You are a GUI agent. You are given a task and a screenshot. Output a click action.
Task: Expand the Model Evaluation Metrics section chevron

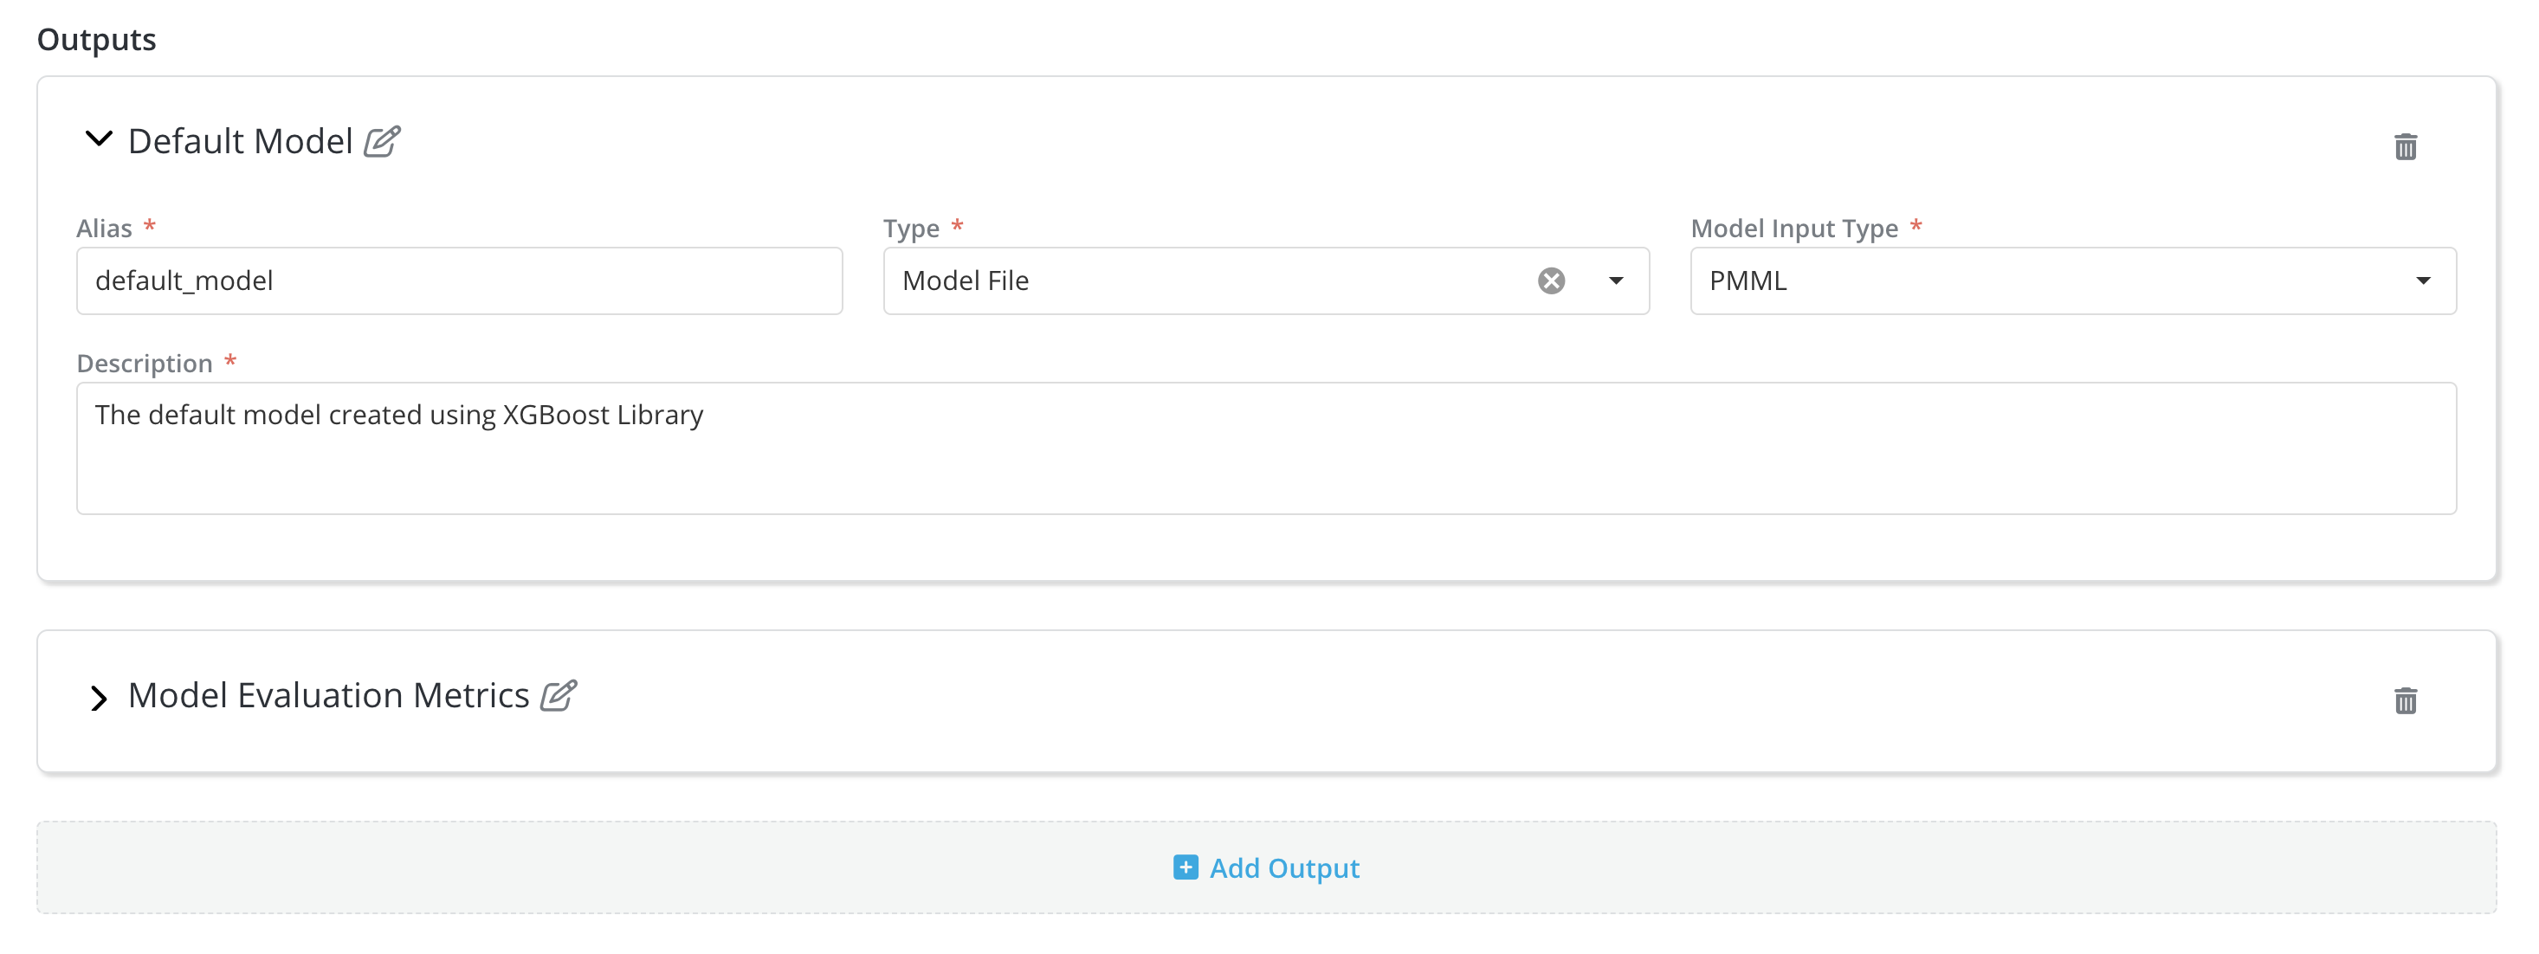point(99,699)
